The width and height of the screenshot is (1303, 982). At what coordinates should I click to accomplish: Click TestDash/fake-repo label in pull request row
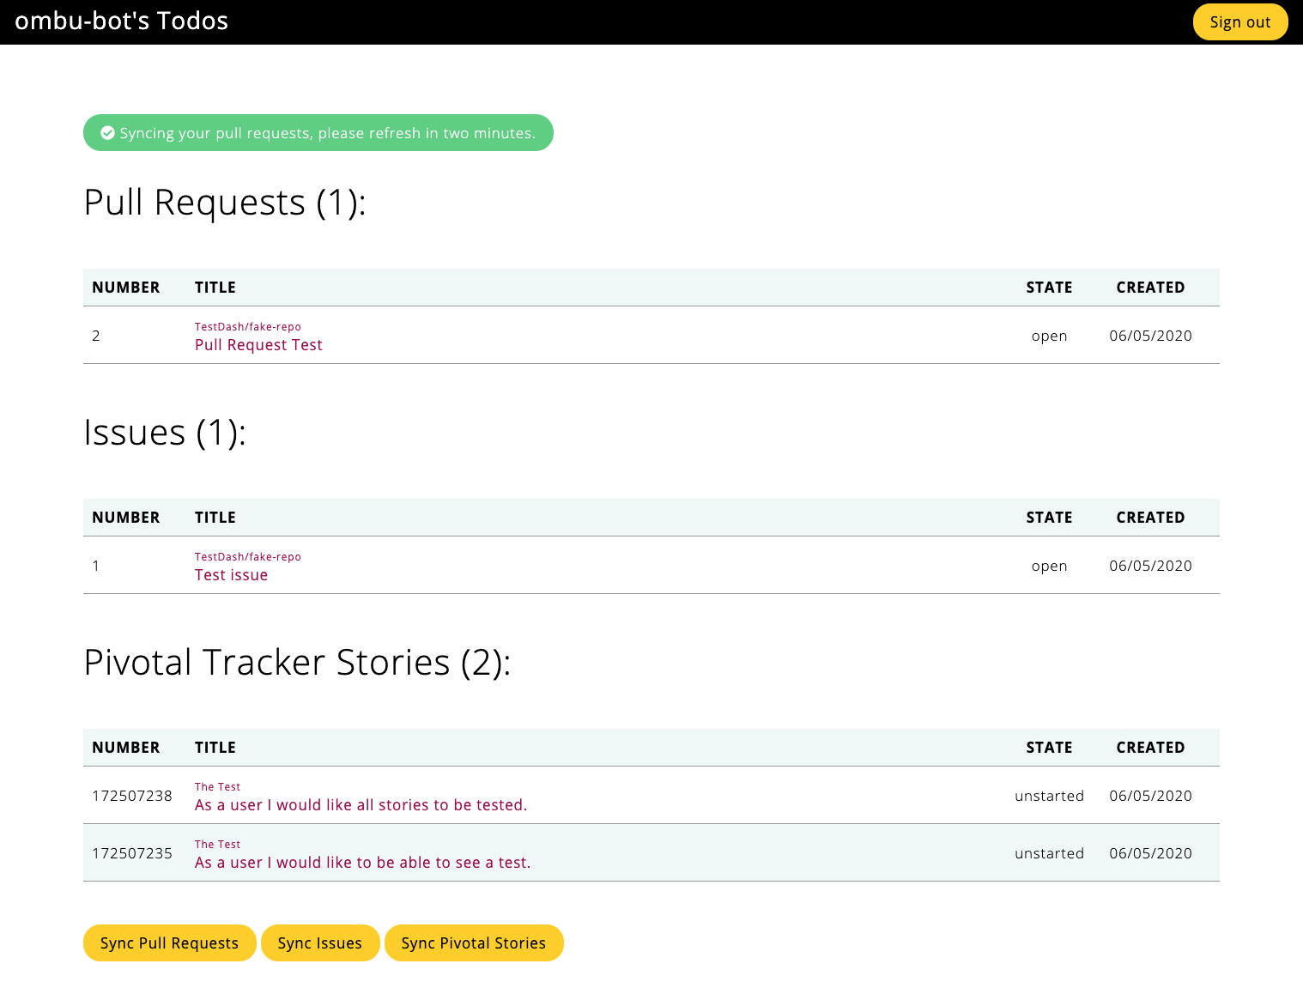tap(248, 327)
